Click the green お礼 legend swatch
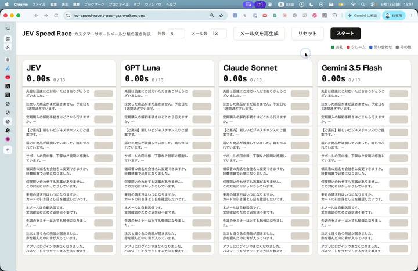This screenshot has width=418, height=271. coord(333,47)
